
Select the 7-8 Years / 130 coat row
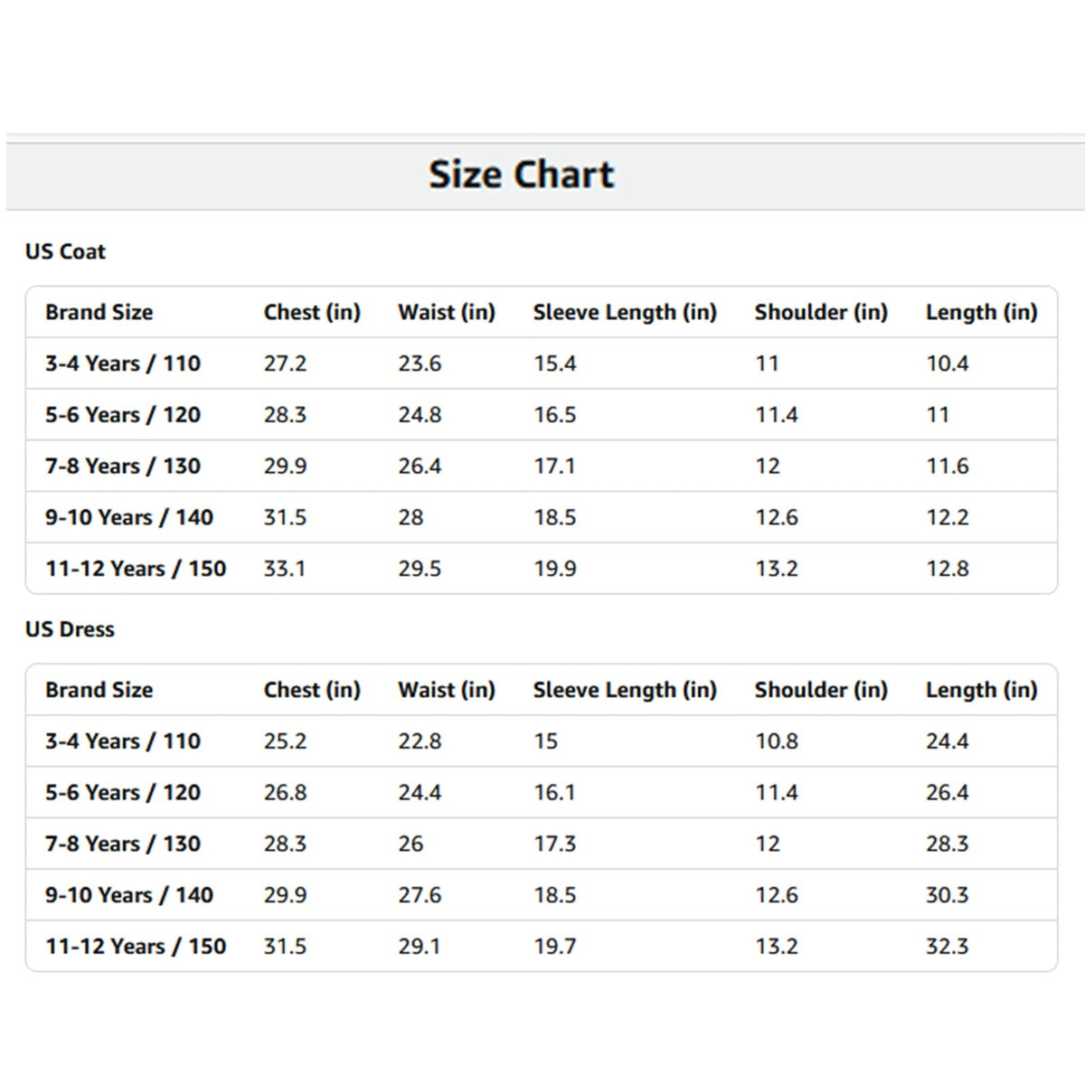[x=542, y=467]
